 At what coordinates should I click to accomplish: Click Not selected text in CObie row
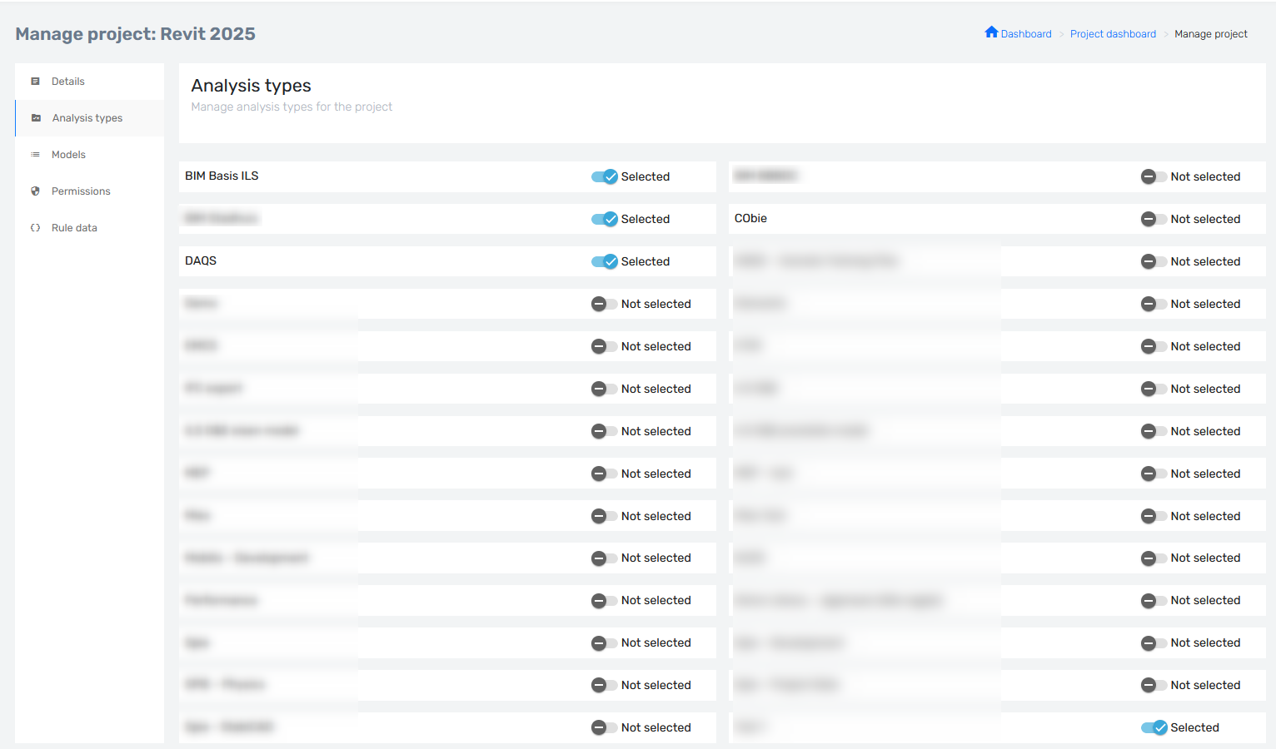(x=1205, y=219)
